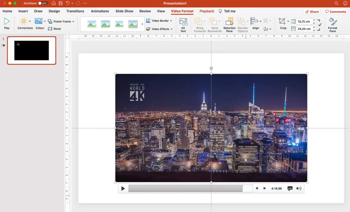This screenshot has height=212, width=350.
Task: Select the second video style thumbnail
Action: click(x=106, y=24)
